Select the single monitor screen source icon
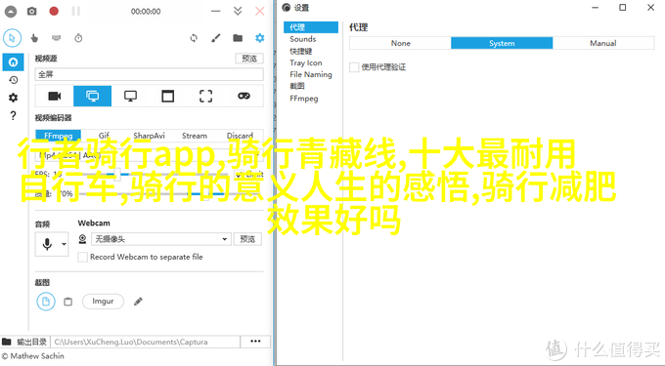 (130, 96)
